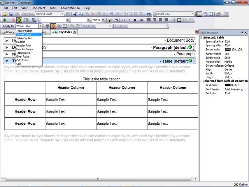249x187 pixels.
Task: Choose Header Row in dropdown list
Action: (29, 46)
